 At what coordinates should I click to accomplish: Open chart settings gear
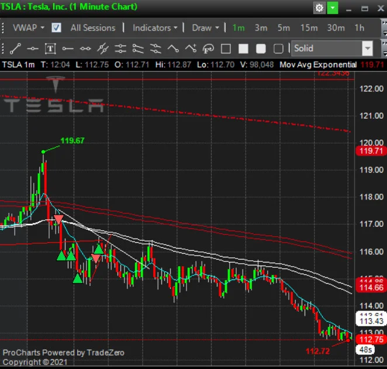pyautogui.click(x=319, y=8)
